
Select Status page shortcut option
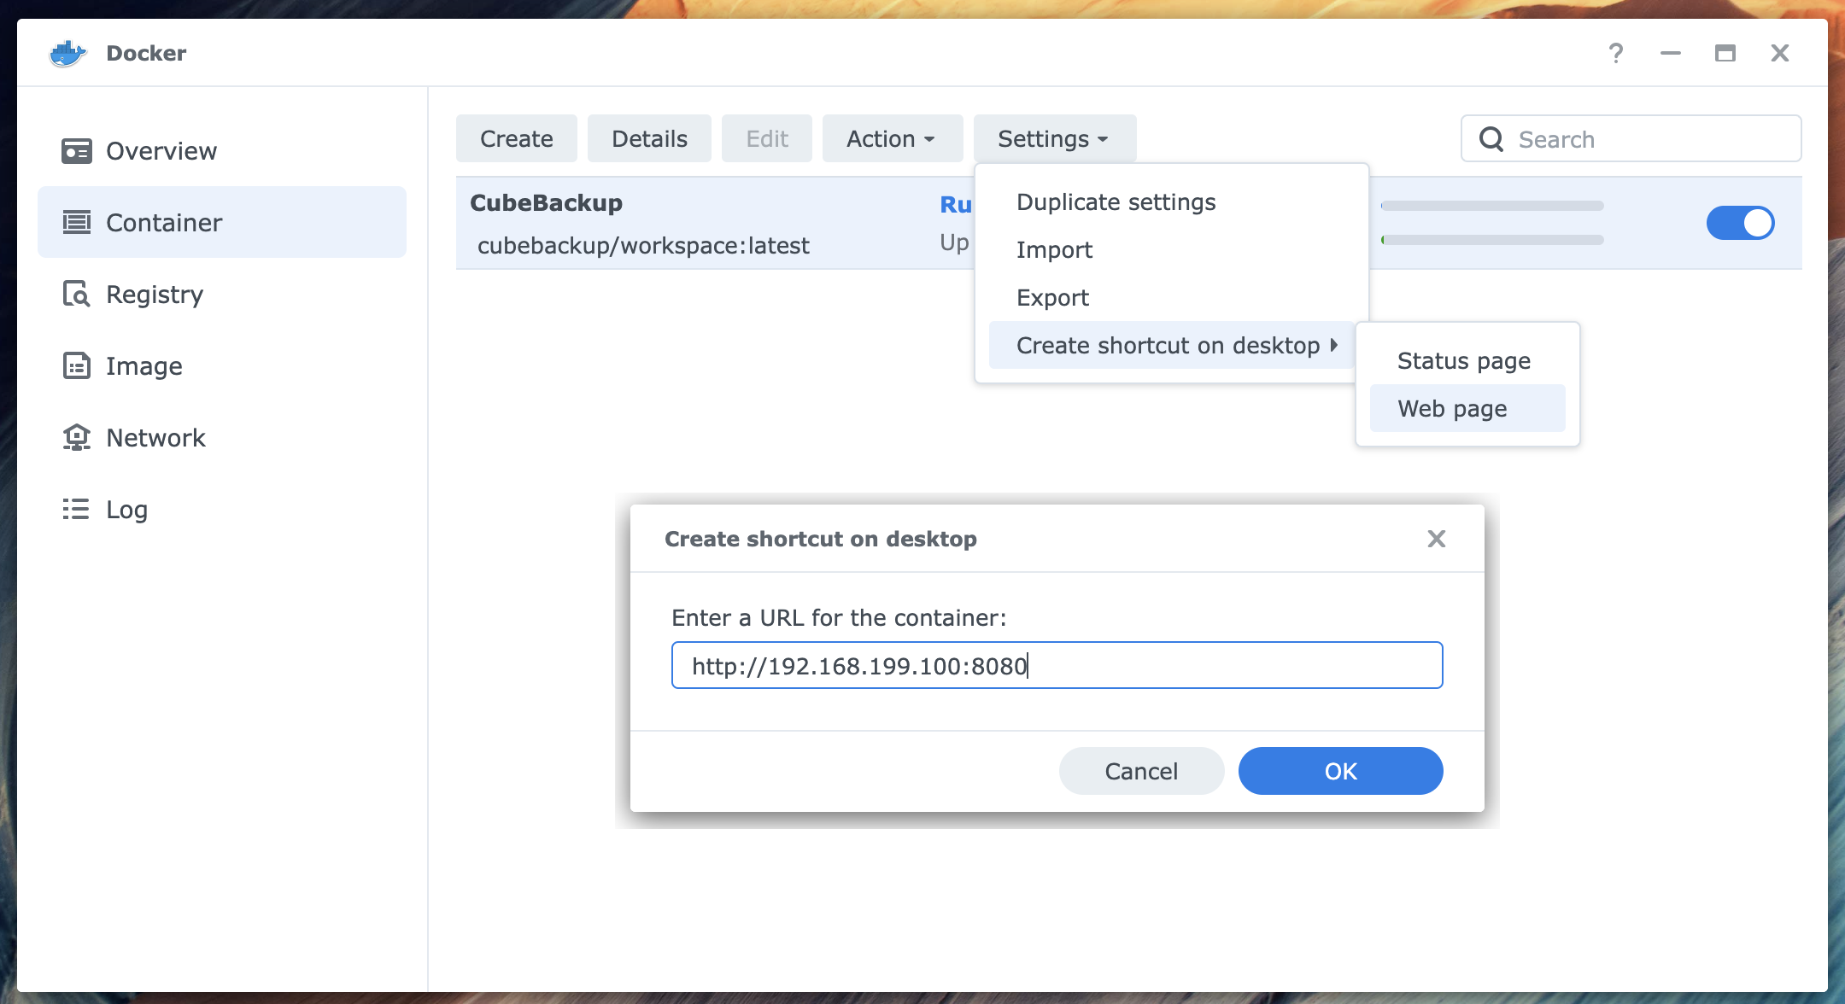point(1463,361)
